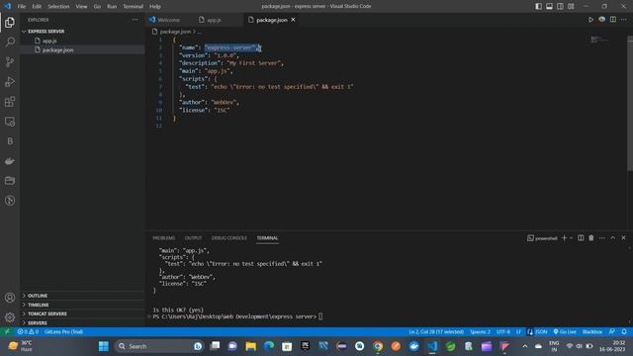Change the LF end of line sequence

pos(518,332)
